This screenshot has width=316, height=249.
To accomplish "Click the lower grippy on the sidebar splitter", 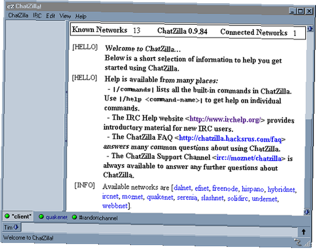I will coord(66,140).
